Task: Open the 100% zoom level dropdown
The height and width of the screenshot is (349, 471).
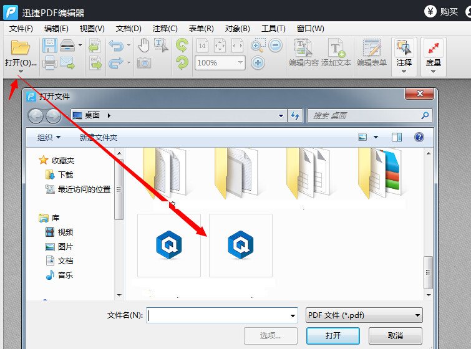Action: pyautogui.click(x=240, y=62)
